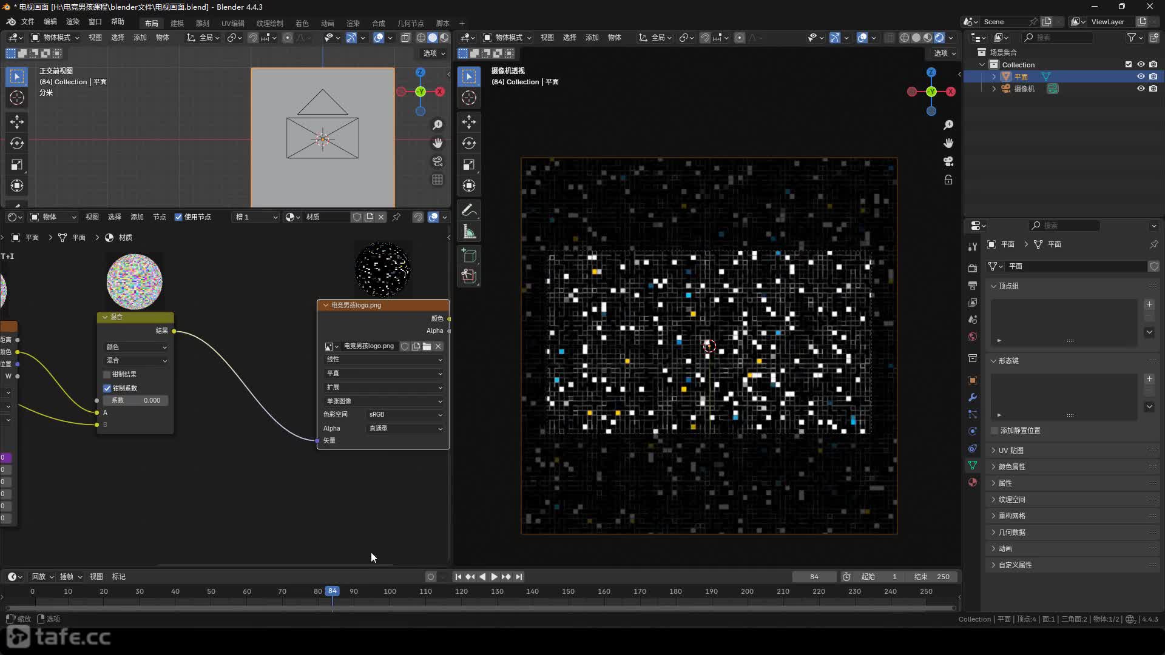Select the Annotate pencil tool
1165x655 pixels.
468,210
